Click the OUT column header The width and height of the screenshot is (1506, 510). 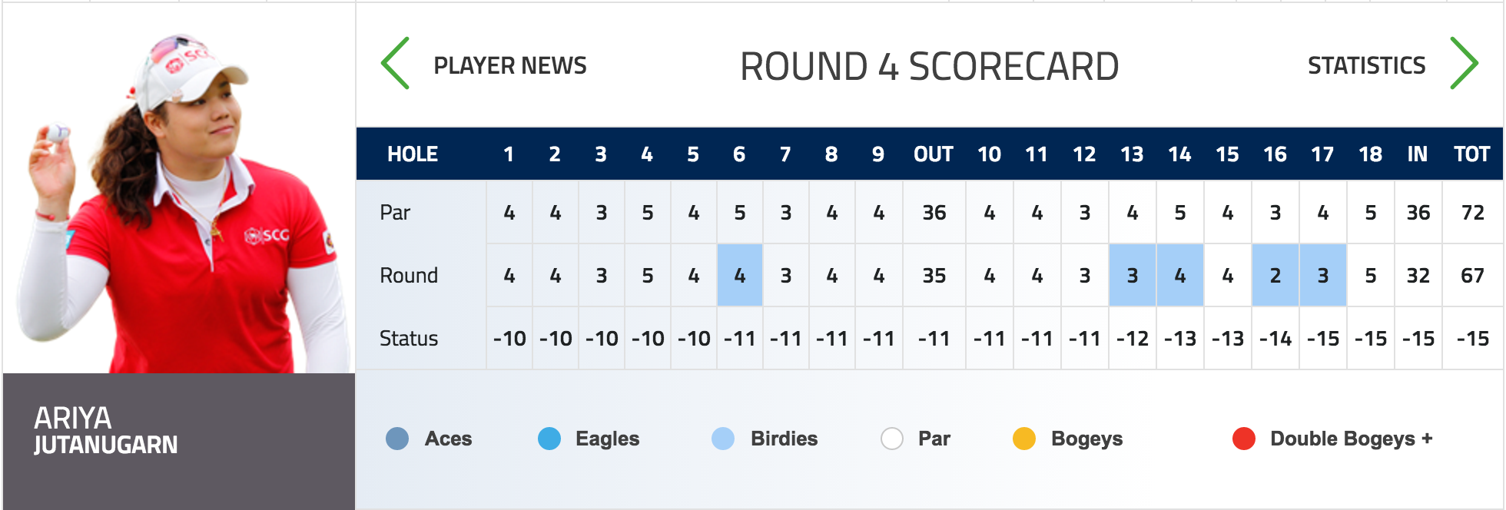tap(934, 154)
